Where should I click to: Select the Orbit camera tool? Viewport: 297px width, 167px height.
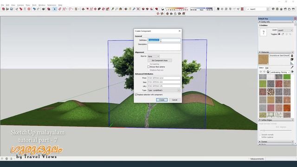pyautogui.click(x=126, y=9)
